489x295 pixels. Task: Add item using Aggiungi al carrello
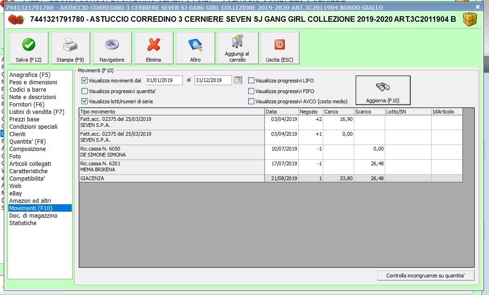point(238,48)
